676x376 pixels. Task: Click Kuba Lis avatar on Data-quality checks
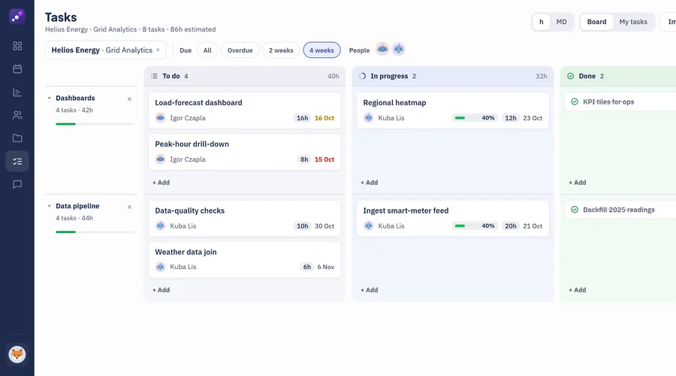click(x=161, y=226)
